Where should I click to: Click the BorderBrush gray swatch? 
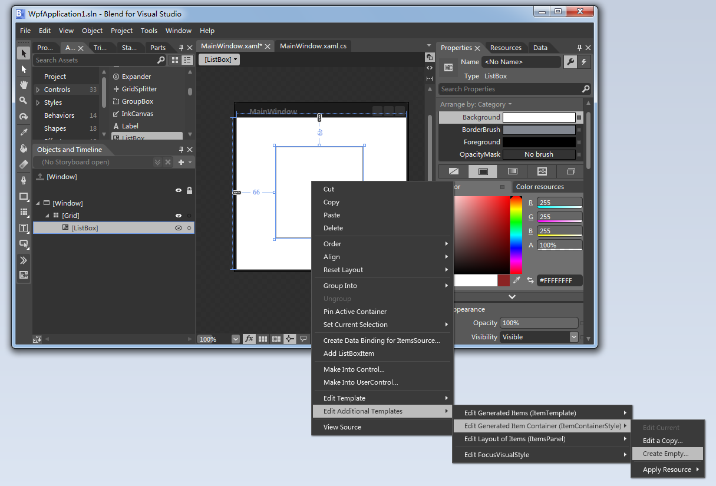tap(539, 130)
